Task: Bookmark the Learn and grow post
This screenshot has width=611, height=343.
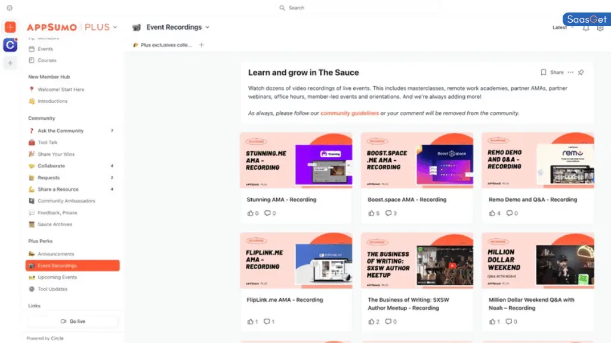Action: tap(543, 72)
